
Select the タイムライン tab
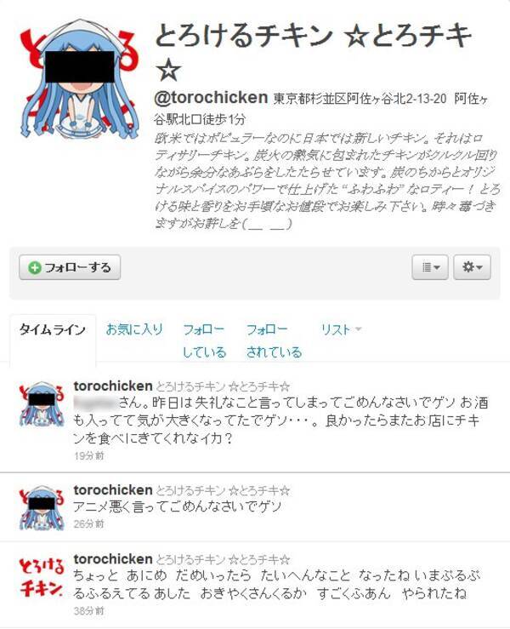coord(53,329)
